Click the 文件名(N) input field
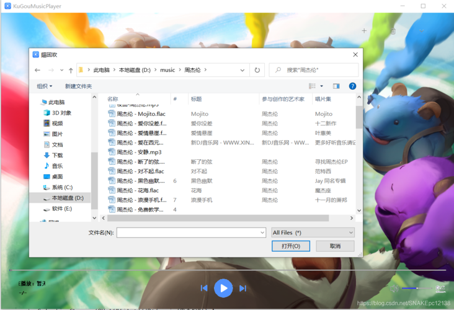This screenshot has height=310, width=454. (x=191, y=232)
